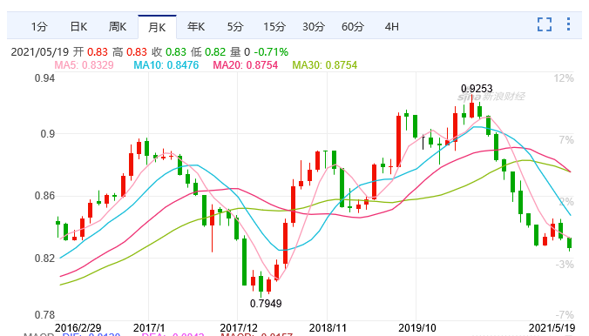
Task: Switch to the 年K yearly tab
Action: (x=196, y=27)
